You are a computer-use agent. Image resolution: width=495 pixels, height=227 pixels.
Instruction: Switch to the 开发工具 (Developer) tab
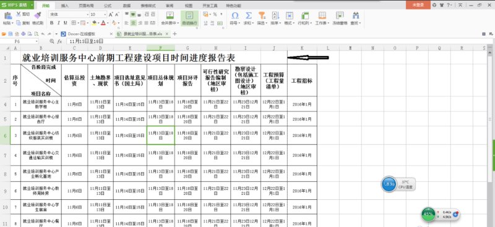coord(210,6)
